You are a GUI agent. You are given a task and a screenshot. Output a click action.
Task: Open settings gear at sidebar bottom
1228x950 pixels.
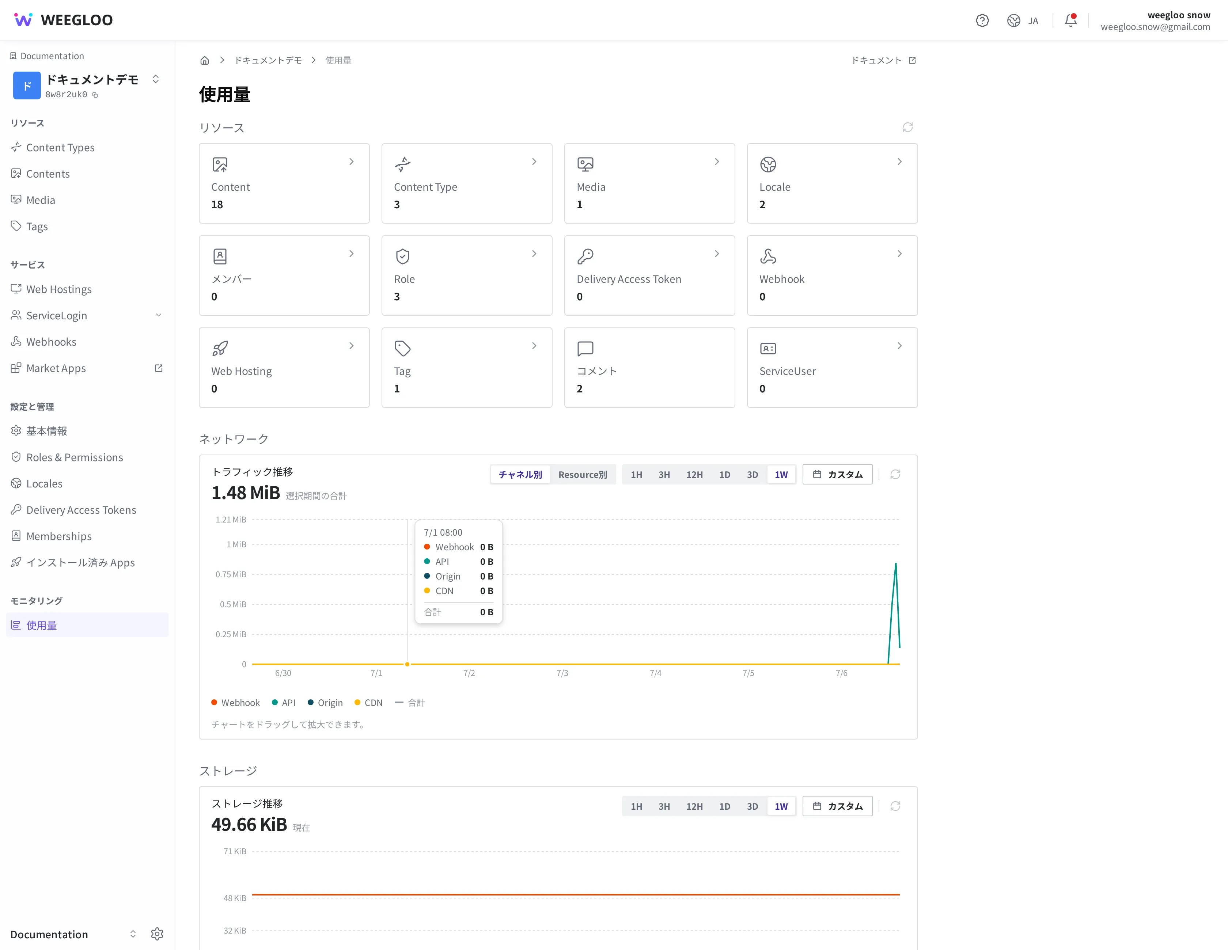(x=157, y=934)
